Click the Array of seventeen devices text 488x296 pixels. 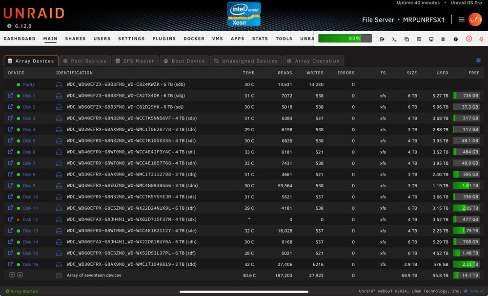click(94, 275)
